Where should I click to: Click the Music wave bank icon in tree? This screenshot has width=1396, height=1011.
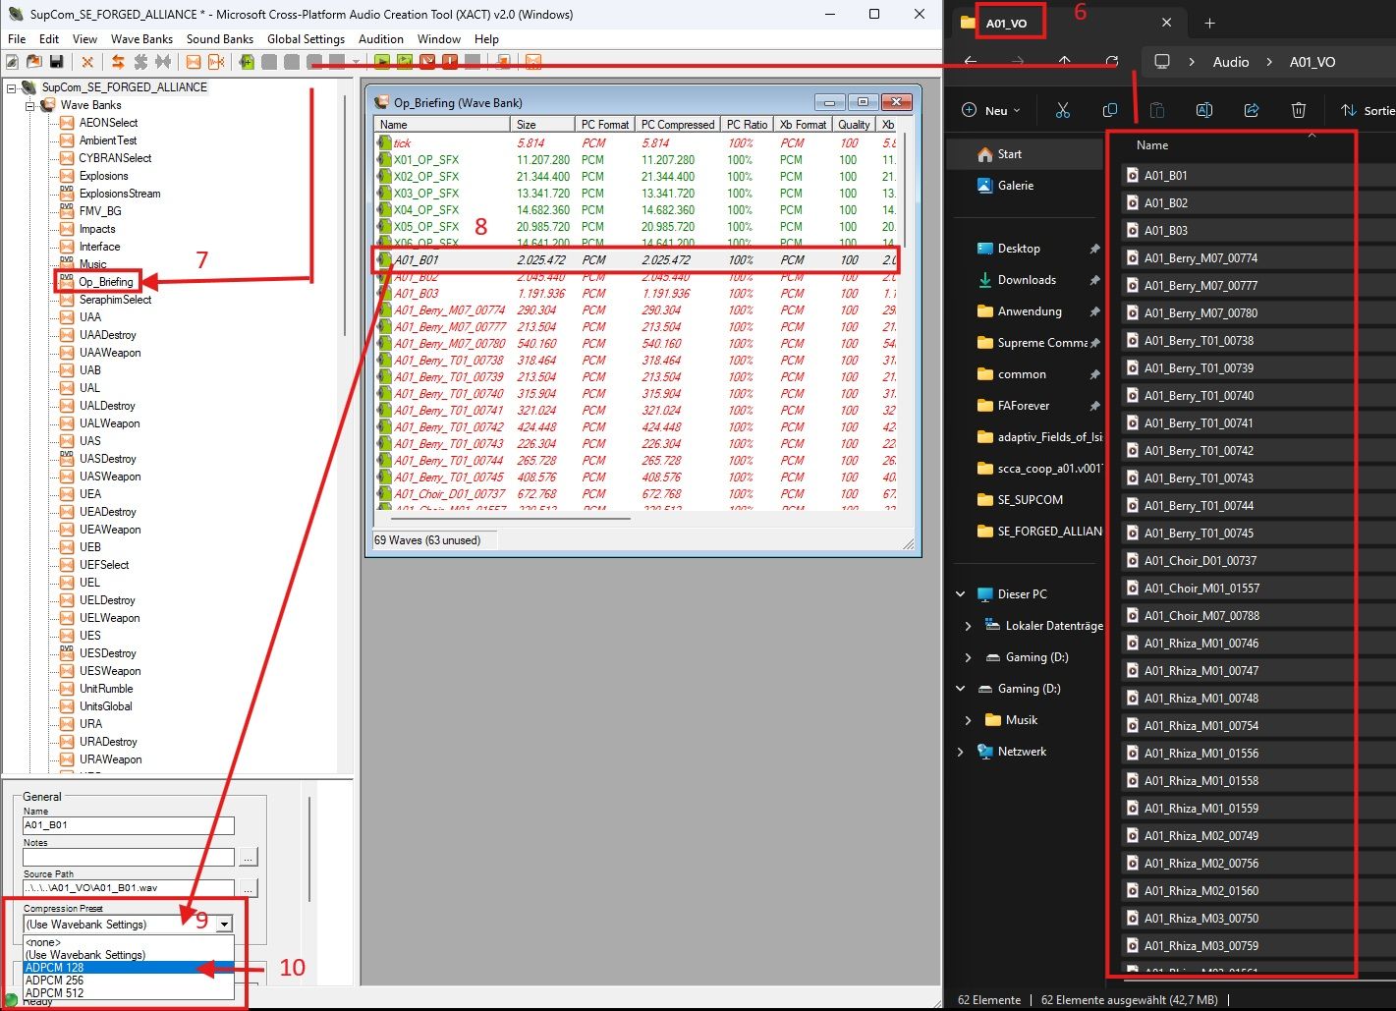[67, 263]
